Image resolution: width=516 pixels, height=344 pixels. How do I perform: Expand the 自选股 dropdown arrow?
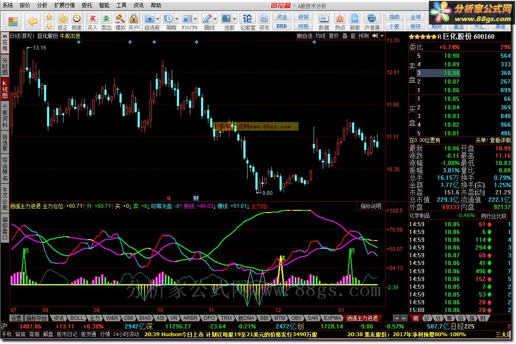(x=157, y=19)
